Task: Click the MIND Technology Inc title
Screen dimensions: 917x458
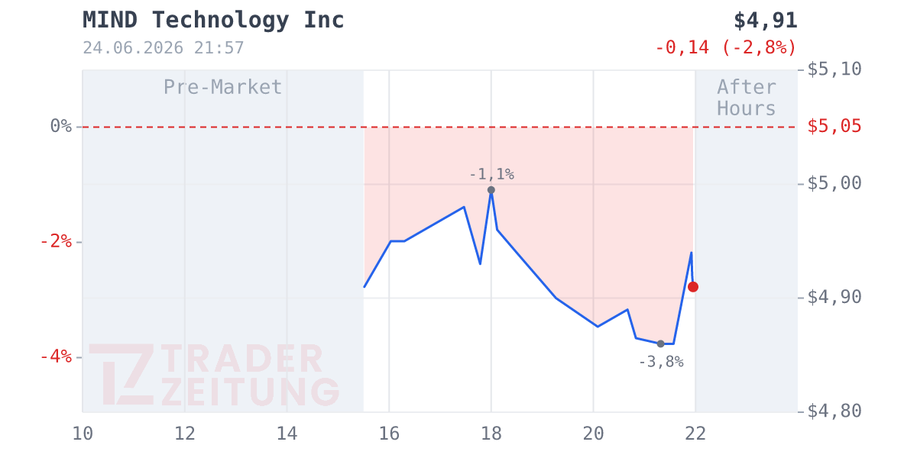Action: 213,21
